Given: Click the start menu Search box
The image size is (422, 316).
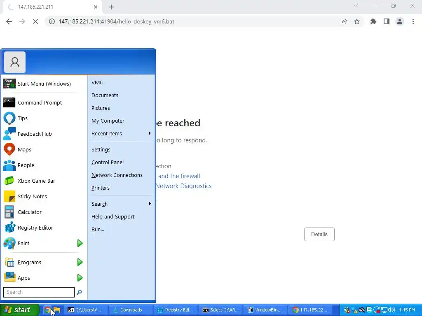Looking at the screenshot, I should (x=39, y=292).
